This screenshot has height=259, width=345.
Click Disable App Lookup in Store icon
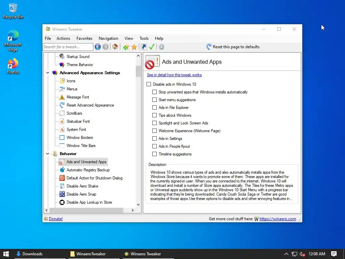(62, 202)
